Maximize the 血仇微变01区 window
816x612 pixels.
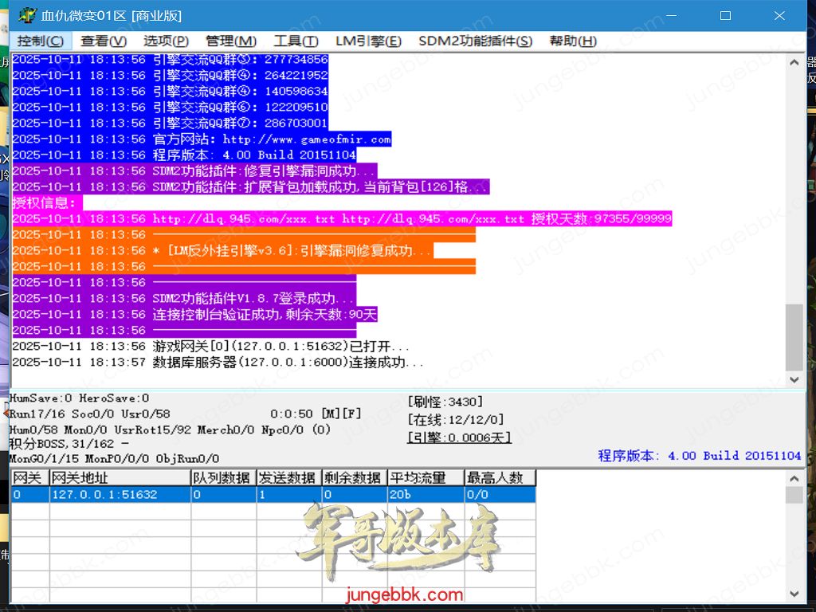click(725, 16)
